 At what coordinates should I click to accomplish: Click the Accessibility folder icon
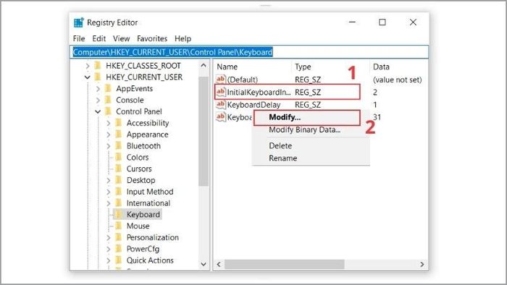click(119, 123)
